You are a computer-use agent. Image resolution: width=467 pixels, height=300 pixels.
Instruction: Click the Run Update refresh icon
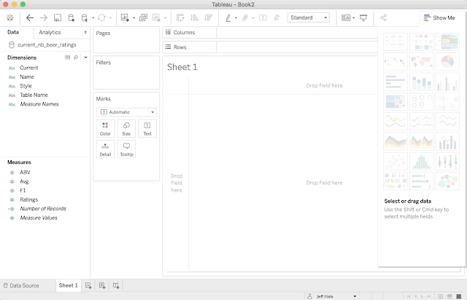(101, 17)
